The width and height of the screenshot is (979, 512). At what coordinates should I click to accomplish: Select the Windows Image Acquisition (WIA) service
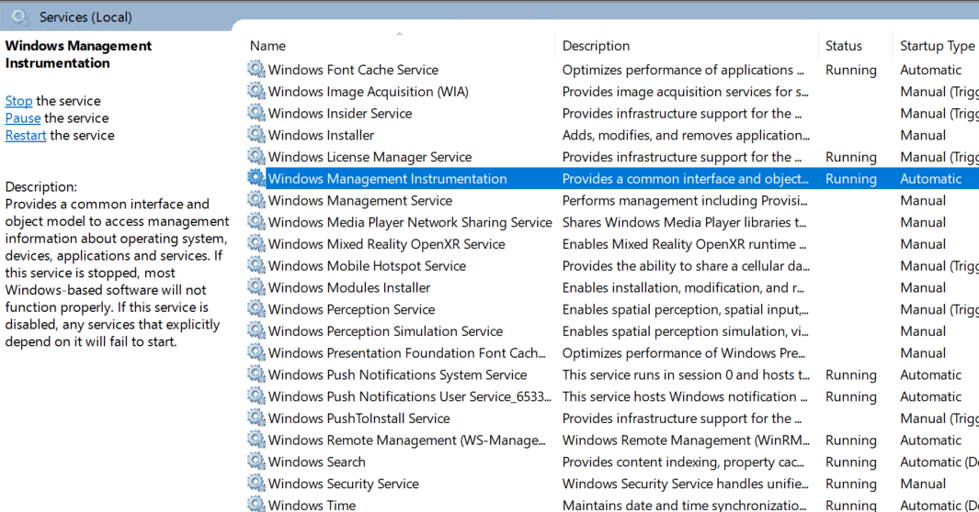click(612, 91)
